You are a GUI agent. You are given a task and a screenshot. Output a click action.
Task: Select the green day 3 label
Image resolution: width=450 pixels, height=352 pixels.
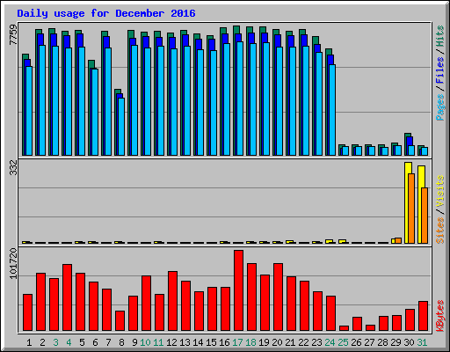click(55, 342)
